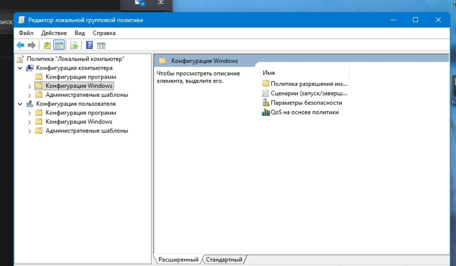Click the Конфигурация компьютера computer icon

coord(30,68)
